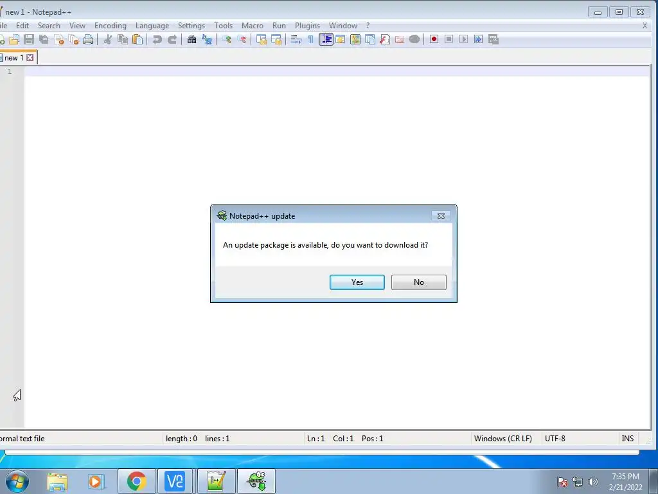Screen dimensions: 658x494
Task: Toggle the Word Wrap toolbar icon
Action: tap(296, 39)
